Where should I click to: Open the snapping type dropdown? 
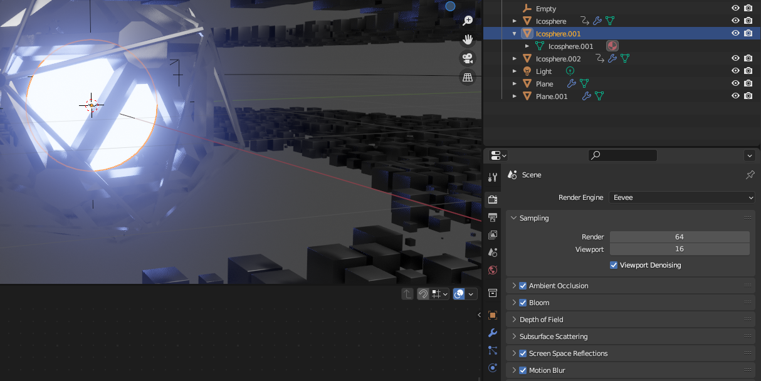(440, 294)
